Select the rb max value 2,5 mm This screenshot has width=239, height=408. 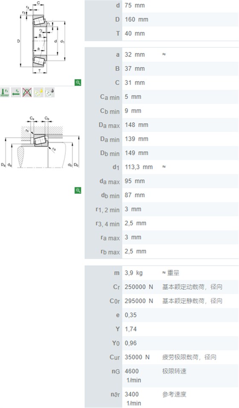click(135, 251)
